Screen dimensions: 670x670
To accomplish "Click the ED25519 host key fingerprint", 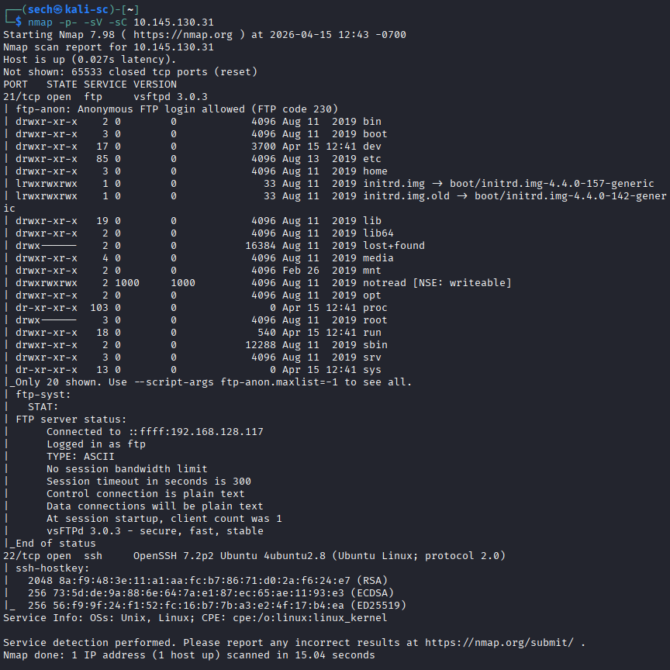I will click(207, 605).
